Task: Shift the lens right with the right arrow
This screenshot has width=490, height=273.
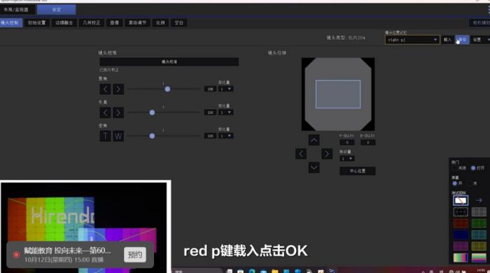Action: [x=327, y=154]
